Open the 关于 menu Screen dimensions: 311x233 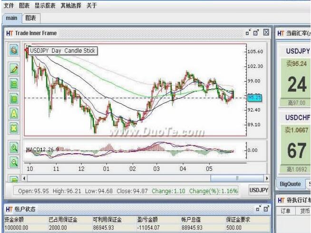pos(92,6)
